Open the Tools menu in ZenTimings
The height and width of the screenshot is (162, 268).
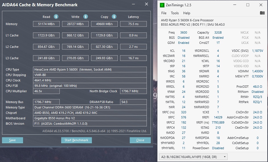pos(175,13)
